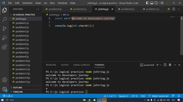Open File Explorer from the taskbar
The width and height of the screenshot is (183, 102).
click(84, 100)
